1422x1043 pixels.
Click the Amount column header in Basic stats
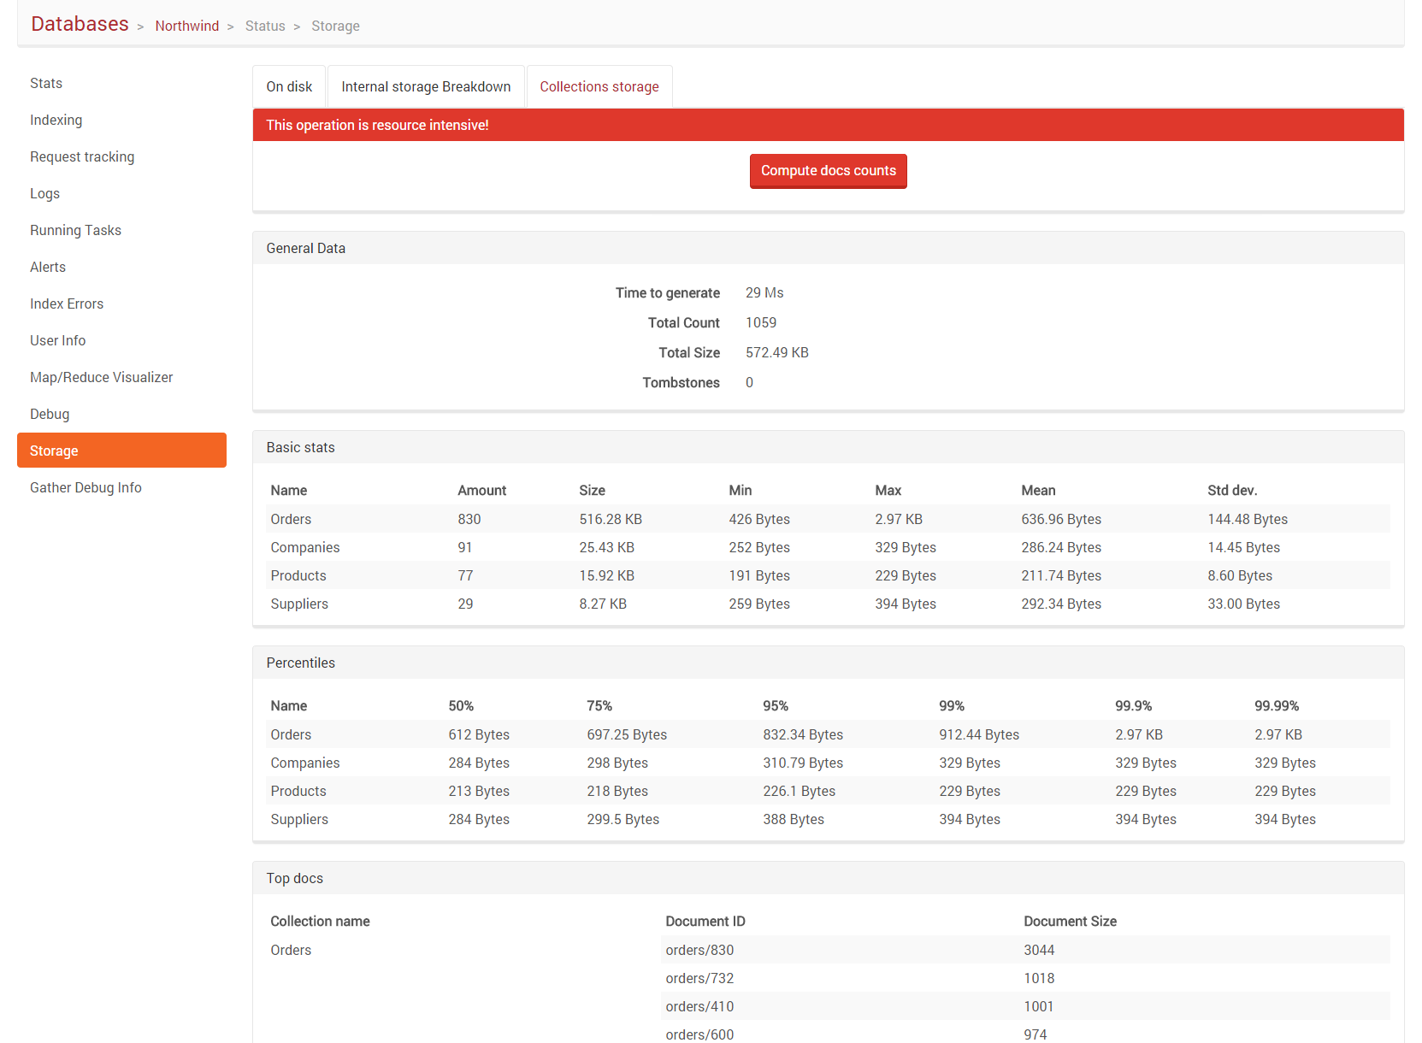tap(481, 490)
